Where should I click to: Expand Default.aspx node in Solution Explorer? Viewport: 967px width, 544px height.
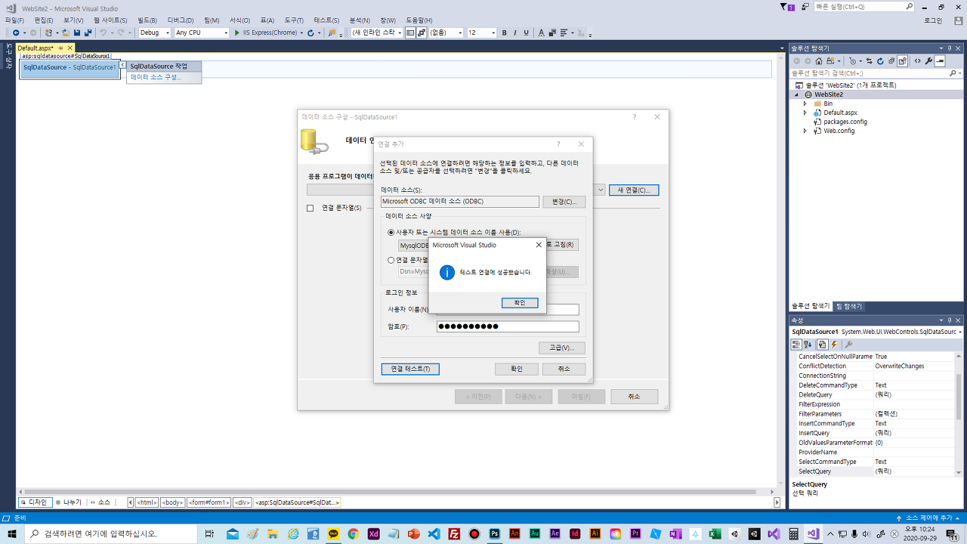coord(805,113)
